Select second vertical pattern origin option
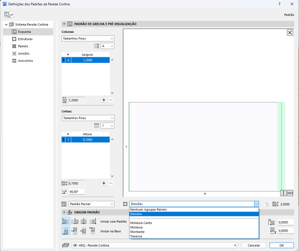 pos(75,231)
